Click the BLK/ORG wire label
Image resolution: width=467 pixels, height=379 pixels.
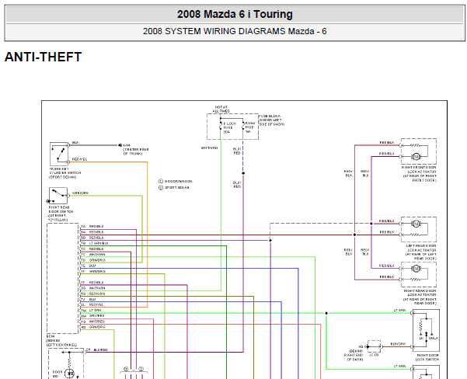[398, 344]
